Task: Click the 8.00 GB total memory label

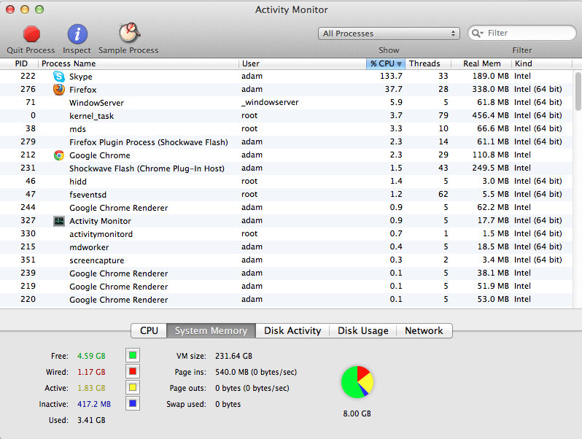Action: click(357, 413)
